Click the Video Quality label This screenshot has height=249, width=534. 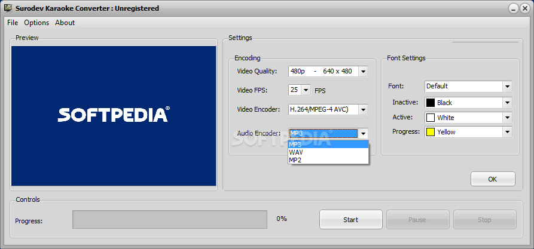pos(257,72)
